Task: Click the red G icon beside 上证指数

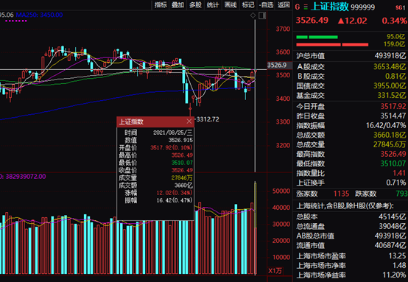Action: [298, 7]
